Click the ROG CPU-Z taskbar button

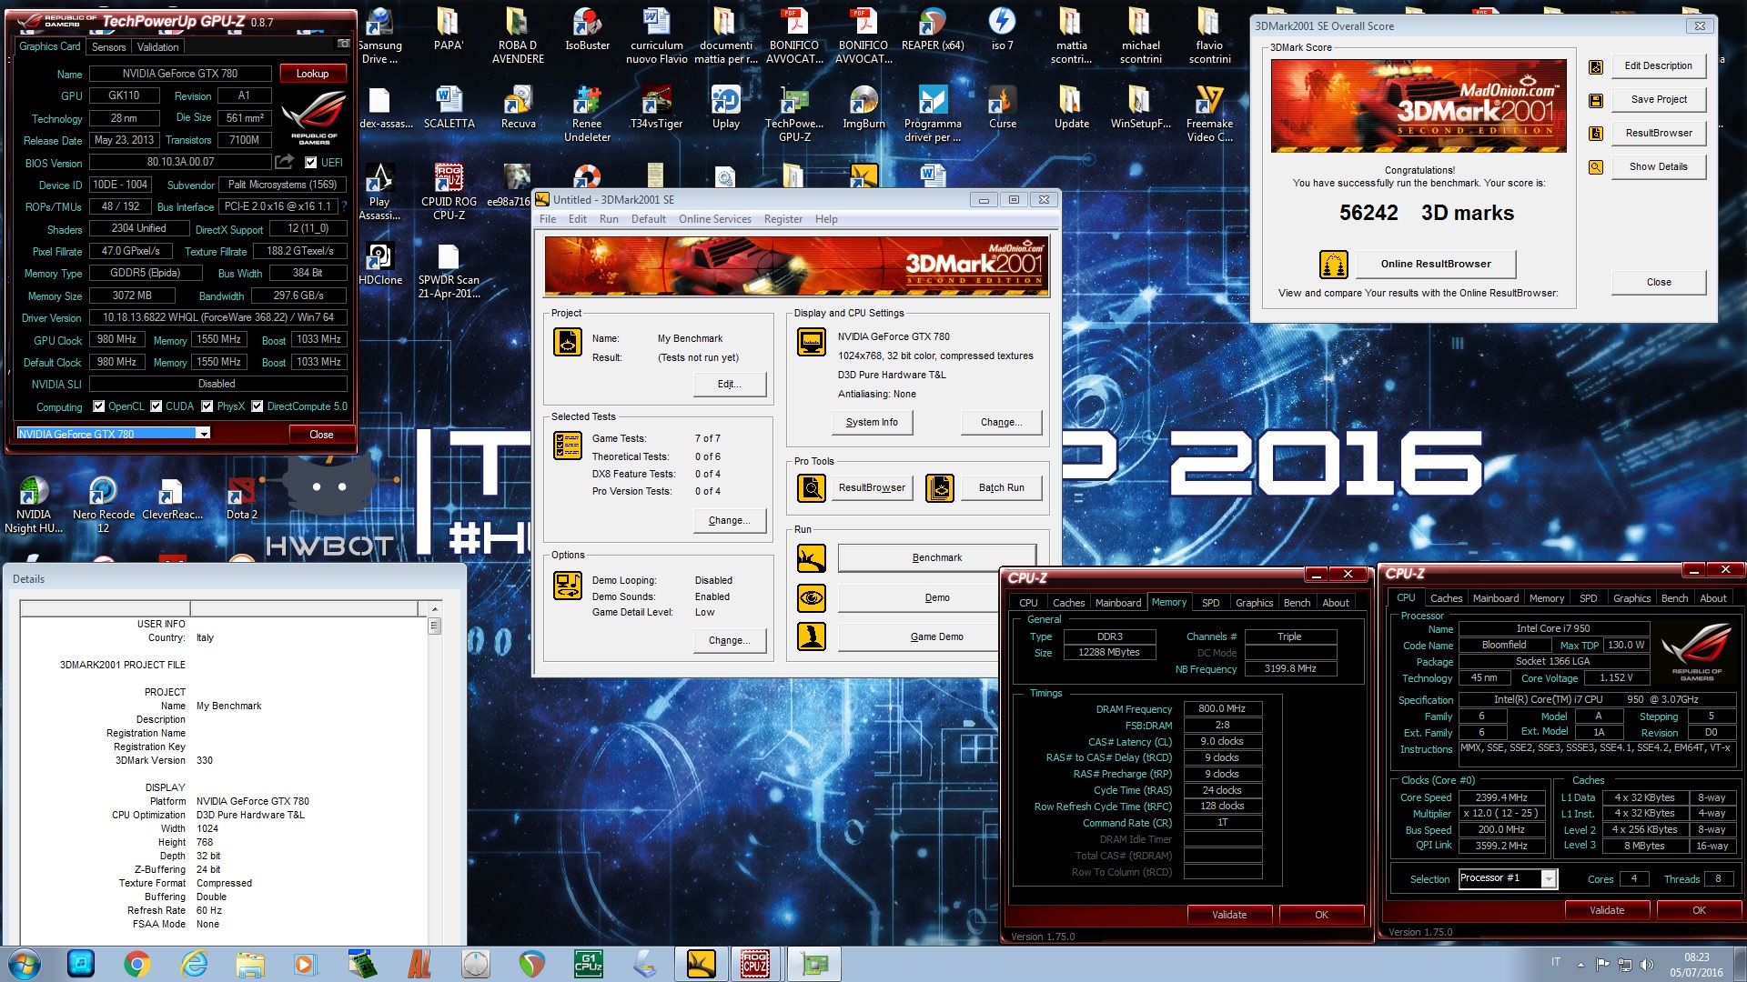[x=755, y=964]
